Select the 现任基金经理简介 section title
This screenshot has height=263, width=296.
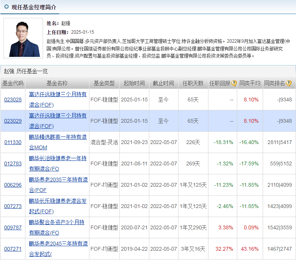point(34,7)
